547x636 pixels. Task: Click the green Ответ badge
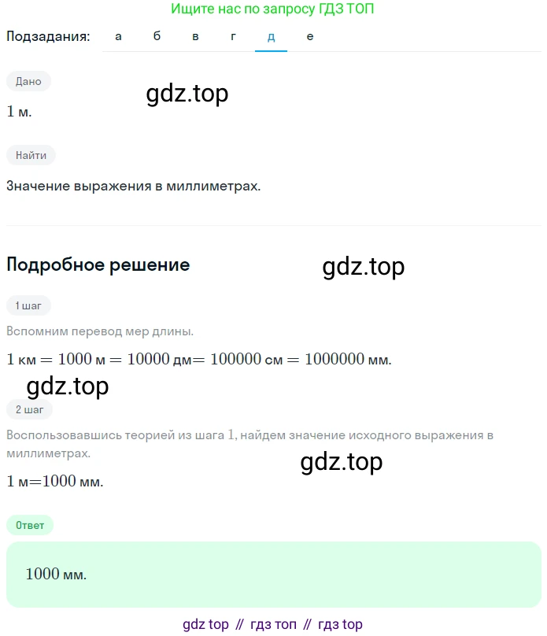point(30,525)
